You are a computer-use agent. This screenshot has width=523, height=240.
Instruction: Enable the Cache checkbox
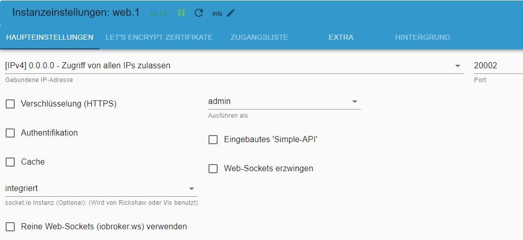click(10, 162)
